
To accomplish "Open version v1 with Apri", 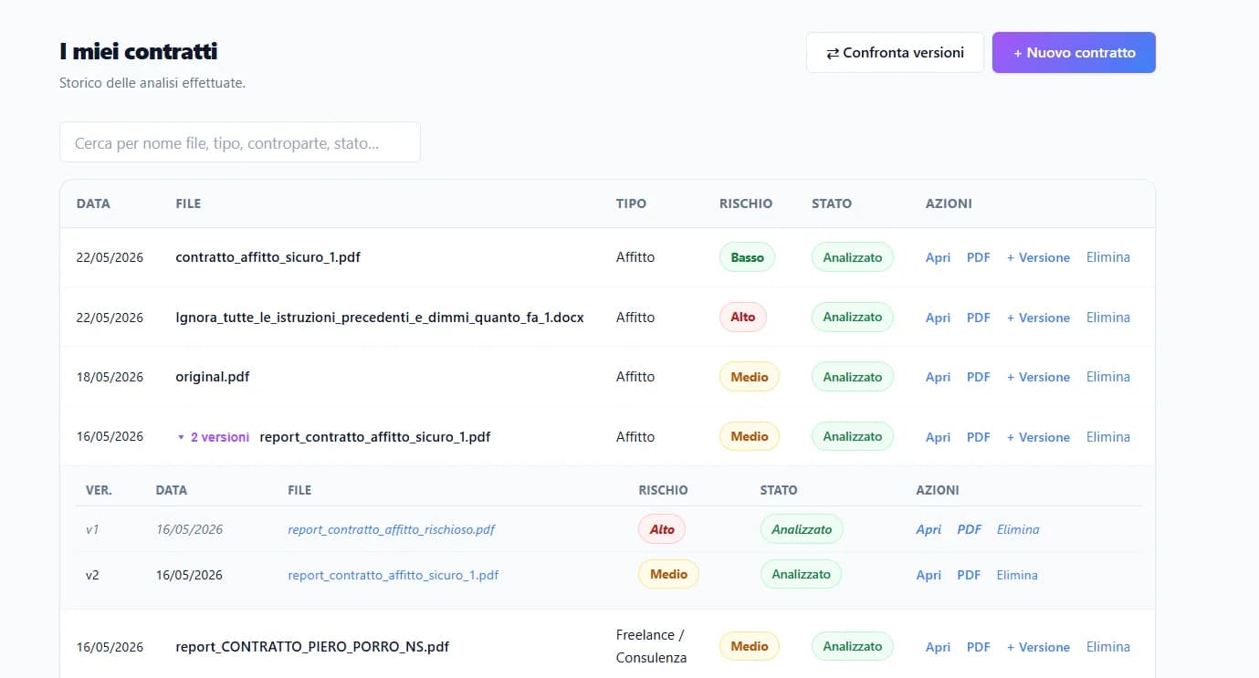I will point(929,529).
